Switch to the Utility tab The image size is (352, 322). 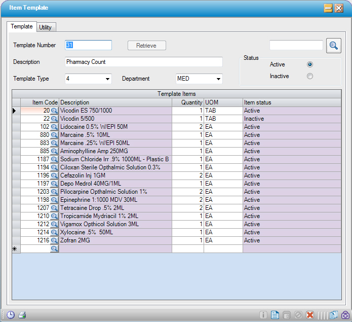coord(45,27)
